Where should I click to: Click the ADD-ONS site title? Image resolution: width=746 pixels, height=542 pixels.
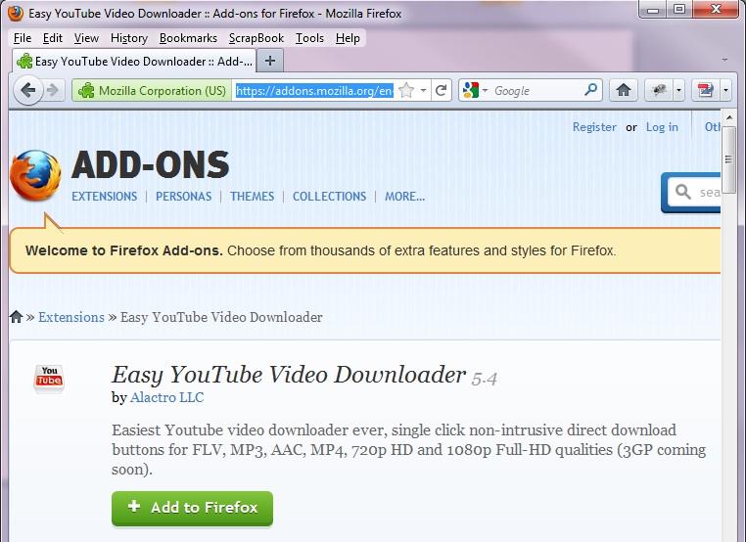(151, 165)
